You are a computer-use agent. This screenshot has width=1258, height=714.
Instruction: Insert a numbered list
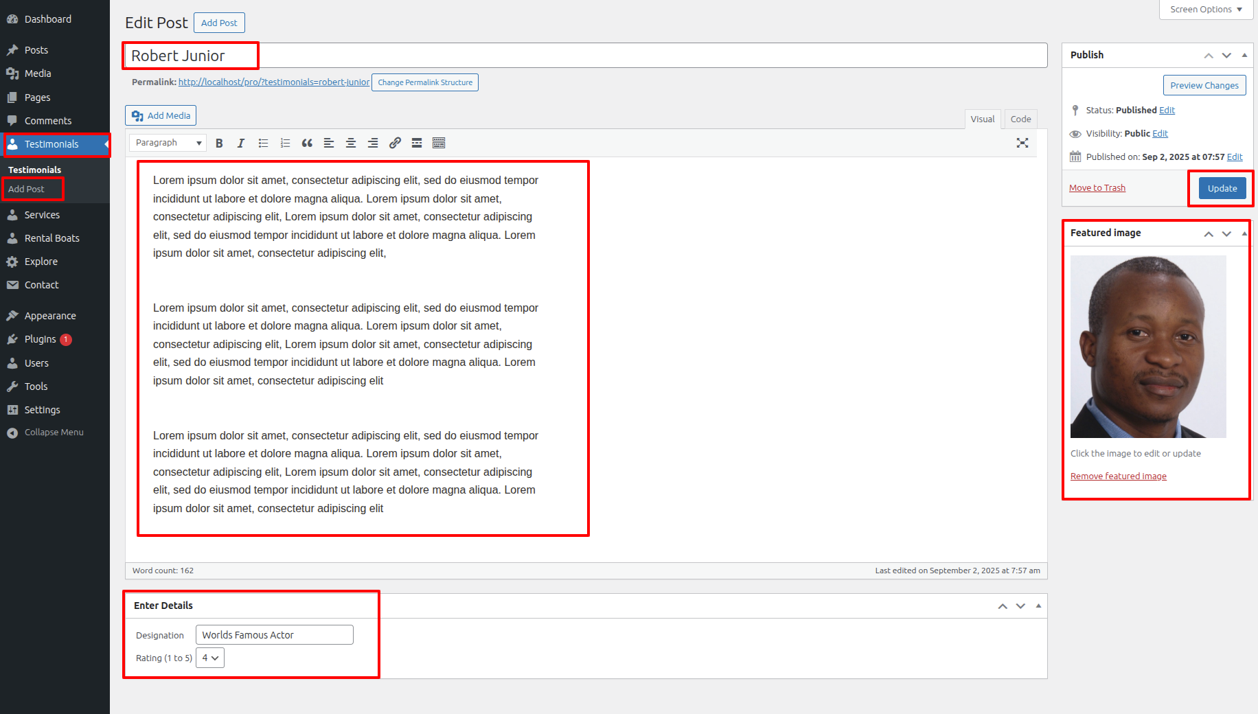click(285, 143)
